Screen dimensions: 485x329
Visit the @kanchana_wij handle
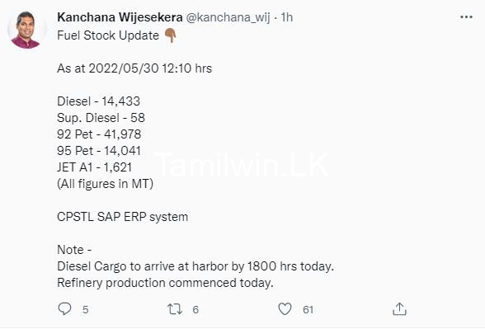coord(228,17)
